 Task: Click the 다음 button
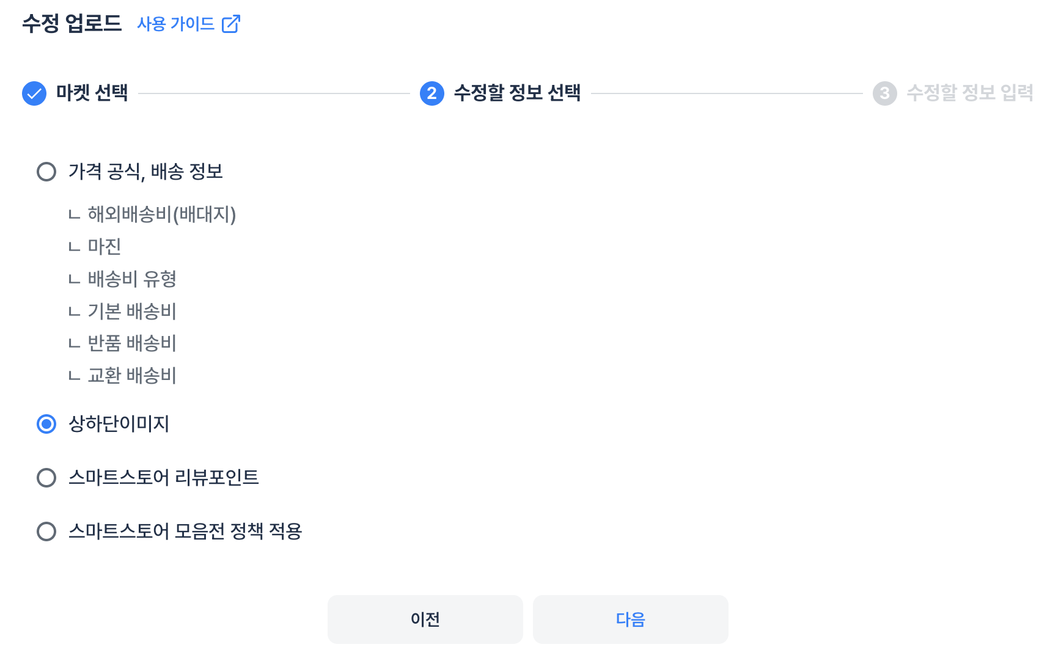coord(631,619)
